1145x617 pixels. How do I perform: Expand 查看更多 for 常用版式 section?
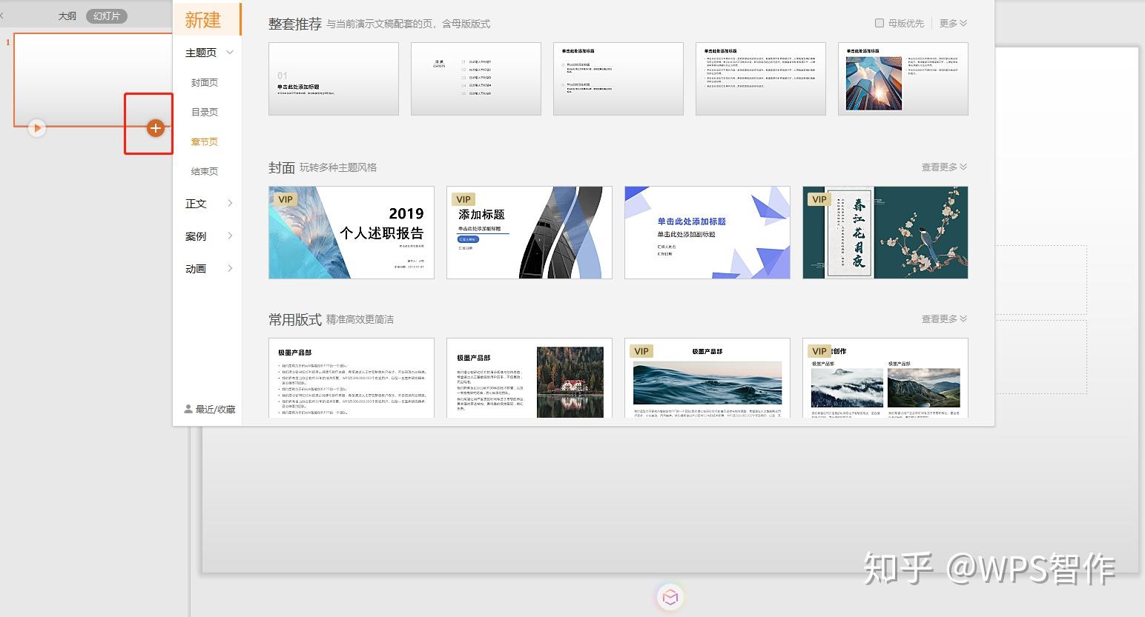pyautogui.click(x=944, y=319)
